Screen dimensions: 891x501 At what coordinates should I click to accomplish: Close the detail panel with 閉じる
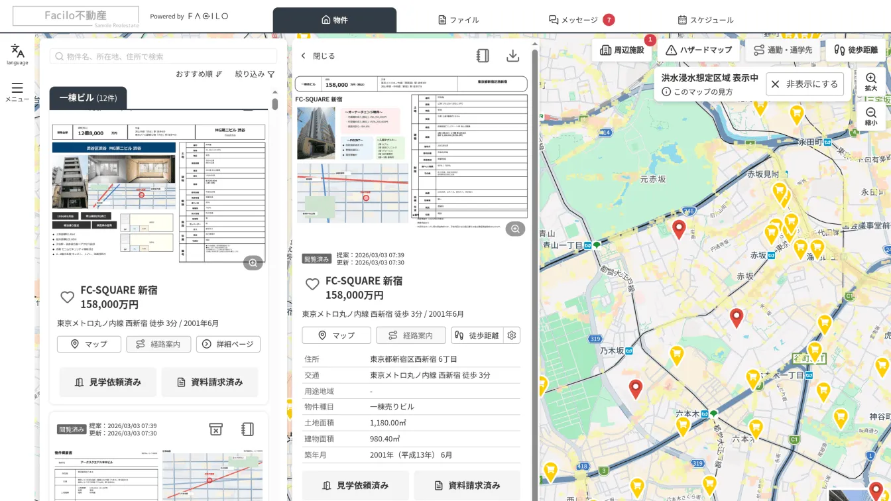(318, 56)
